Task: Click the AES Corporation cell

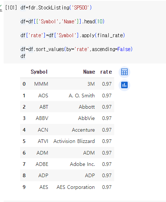Action: coord(76,187)
